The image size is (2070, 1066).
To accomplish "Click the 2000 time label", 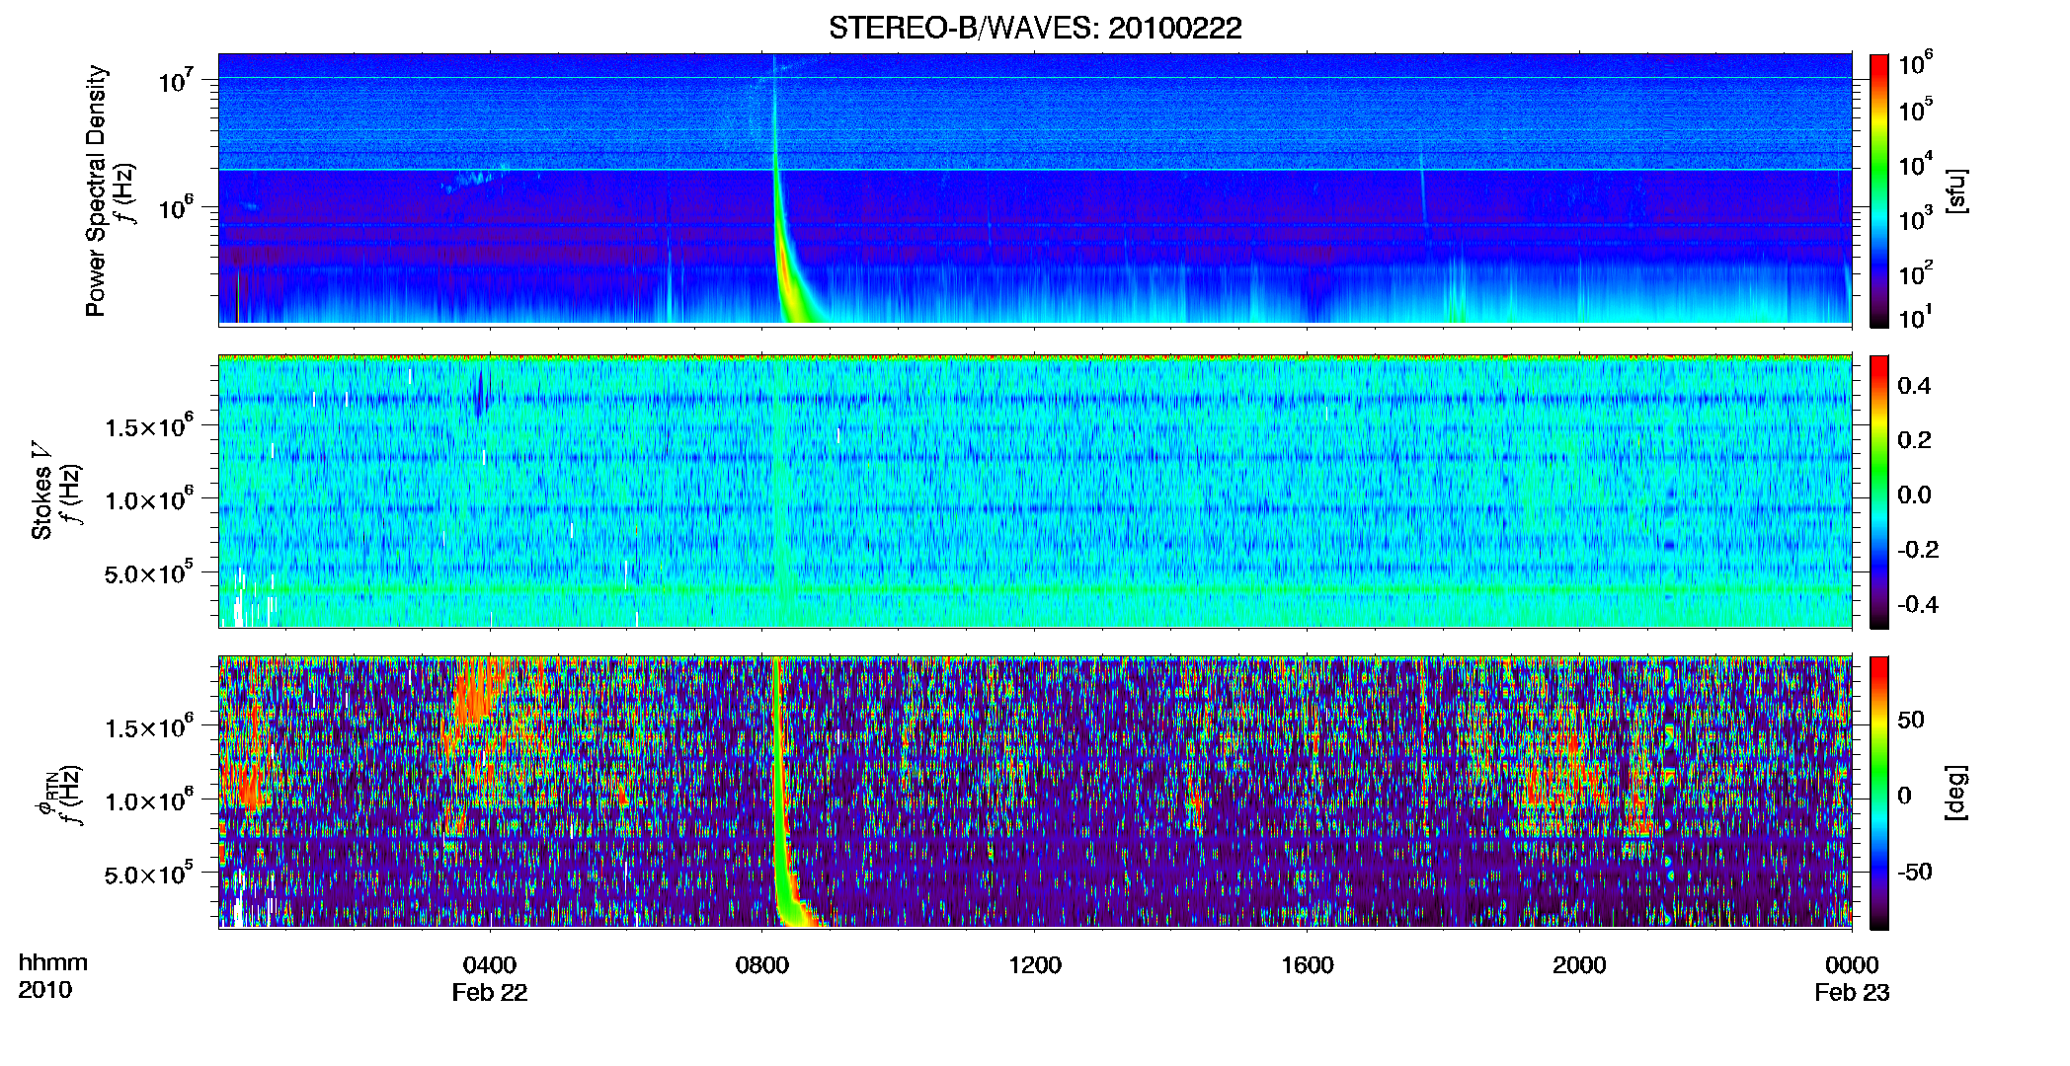I will coord(1579,965).
